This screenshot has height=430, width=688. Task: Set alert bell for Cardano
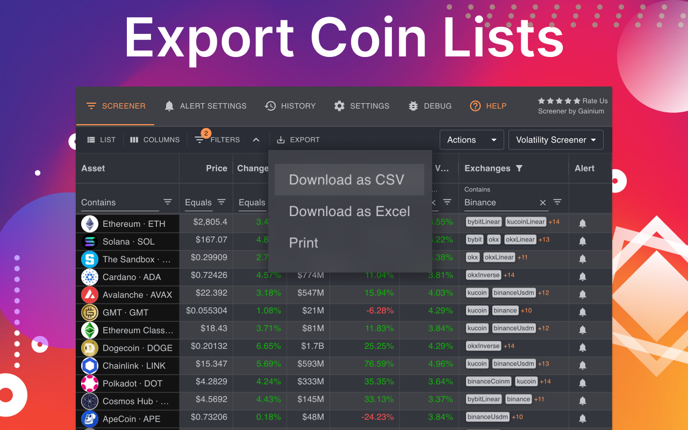583,277
